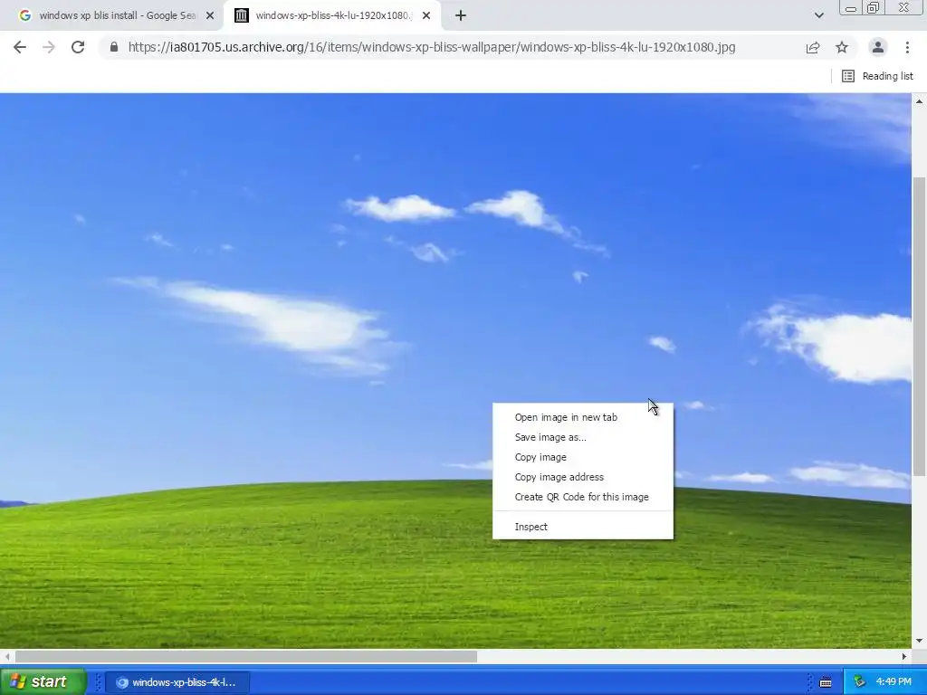
Task: Bookmark this page with the star icon
Action: [842, 47]
